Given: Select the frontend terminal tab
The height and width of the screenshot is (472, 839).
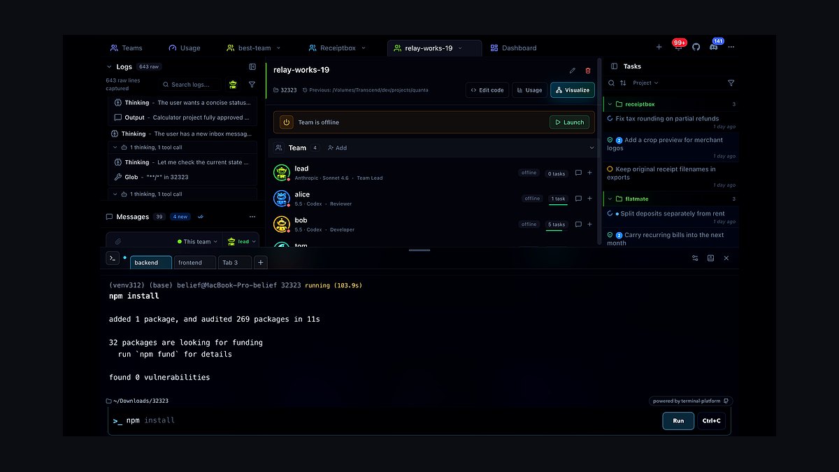Looking at the screenshot, I should 194,263.
